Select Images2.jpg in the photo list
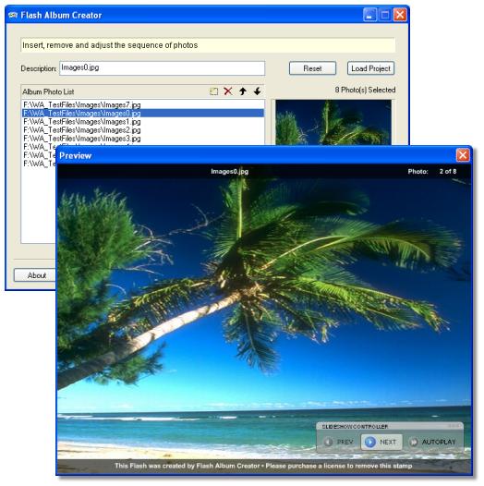The image size is (484, 486). pyautogui.click(x=143, y=130)
